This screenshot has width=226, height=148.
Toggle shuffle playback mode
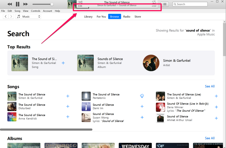(80, 3)
